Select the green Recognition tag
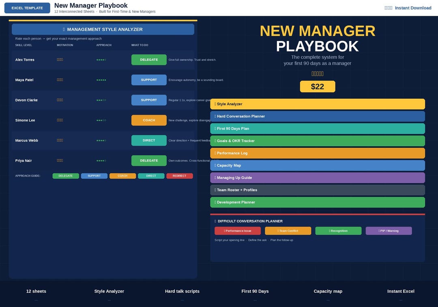 click(x=338, y=231)
